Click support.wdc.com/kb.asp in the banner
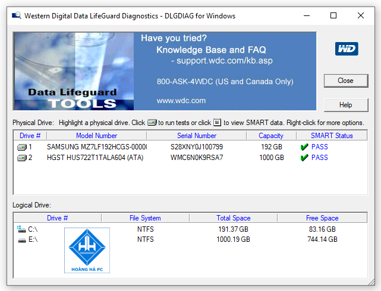 224,60
